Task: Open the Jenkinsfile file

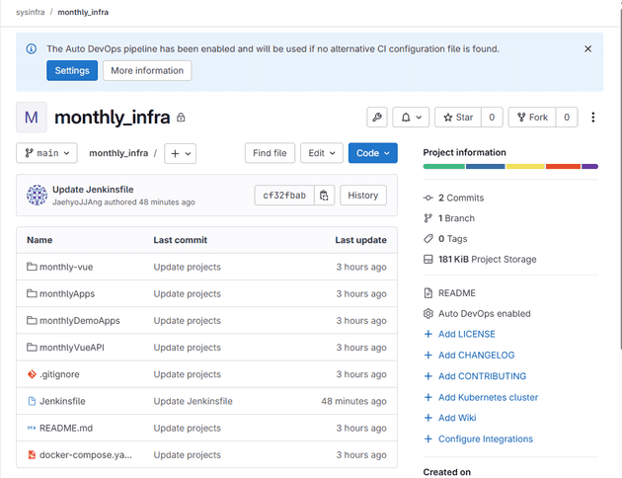Action: 62,401
